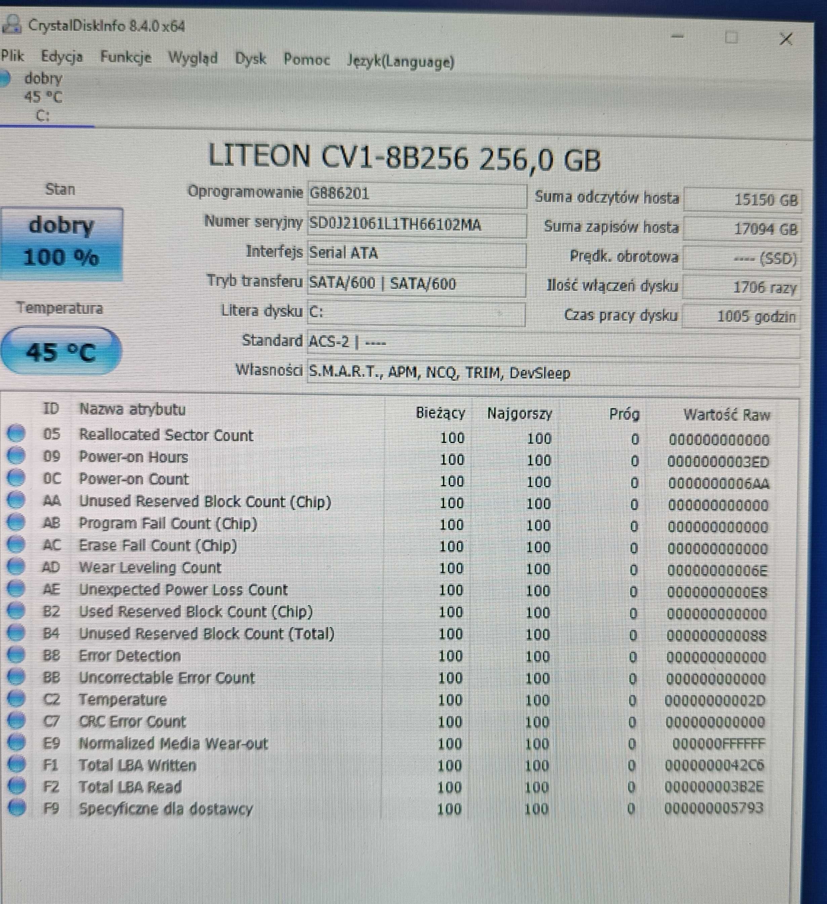Click the status icon for CRC Error Count
The image size is (827, 904).
point(16,720)
